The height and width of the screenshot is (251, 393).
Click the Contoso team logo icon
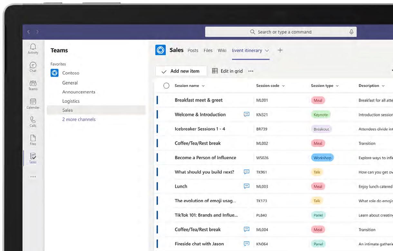coord(54,73)
